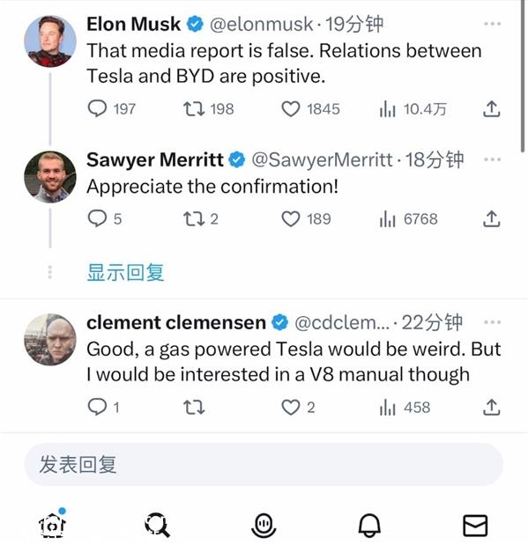Viewport: 528px width, 545px height.
Task: Open @elonmusk profile handle
Action: pyautogui.click(x=262, y=25)
